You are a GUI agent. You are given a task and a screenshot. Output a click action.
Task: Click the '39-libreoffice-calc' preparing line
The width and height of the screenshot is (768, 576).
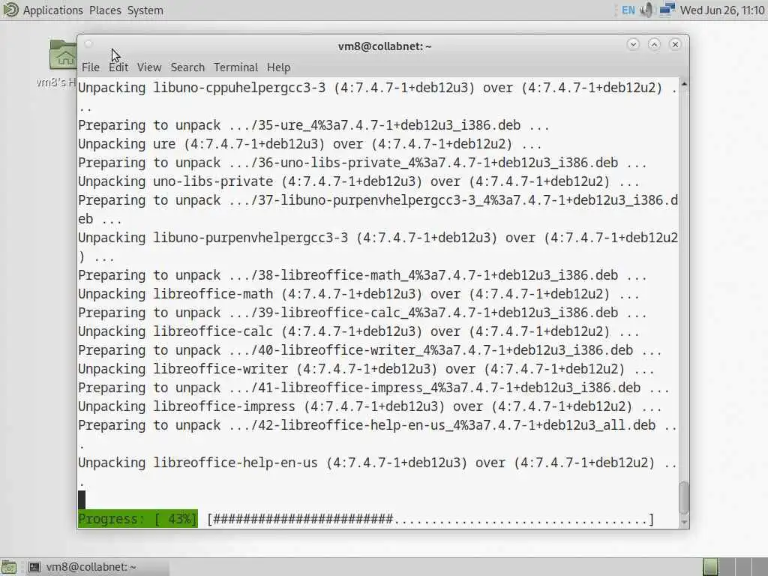tap(362, 313)
